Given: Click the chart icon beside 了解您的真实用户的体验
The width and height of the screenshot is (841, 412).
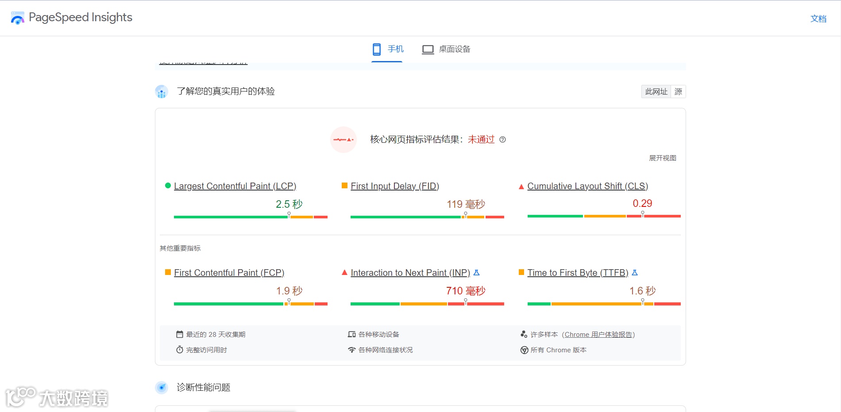Looking at the screenshot, I should click(161, 92).
